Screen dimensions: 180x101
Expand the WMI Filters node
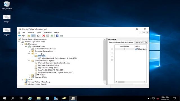click(x=29, y=75)
